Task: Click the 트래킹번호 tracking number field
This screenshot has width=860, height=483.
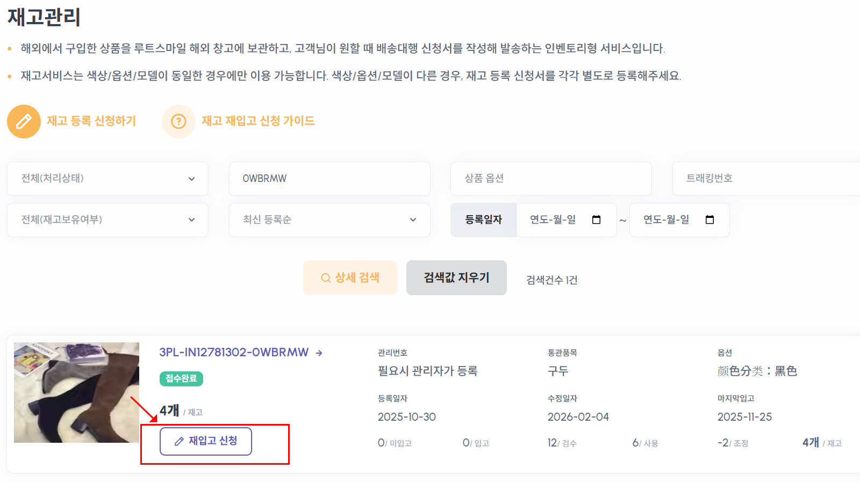Action: [x=769, y=179]
